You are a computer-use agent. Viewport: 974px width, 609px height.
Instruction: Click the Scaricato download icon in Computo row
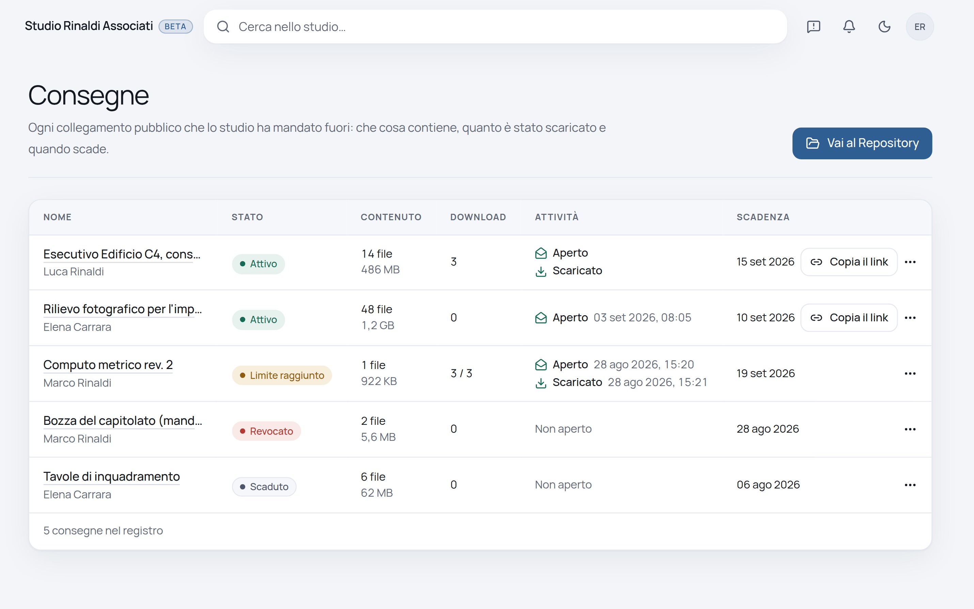tap(541, 383)
